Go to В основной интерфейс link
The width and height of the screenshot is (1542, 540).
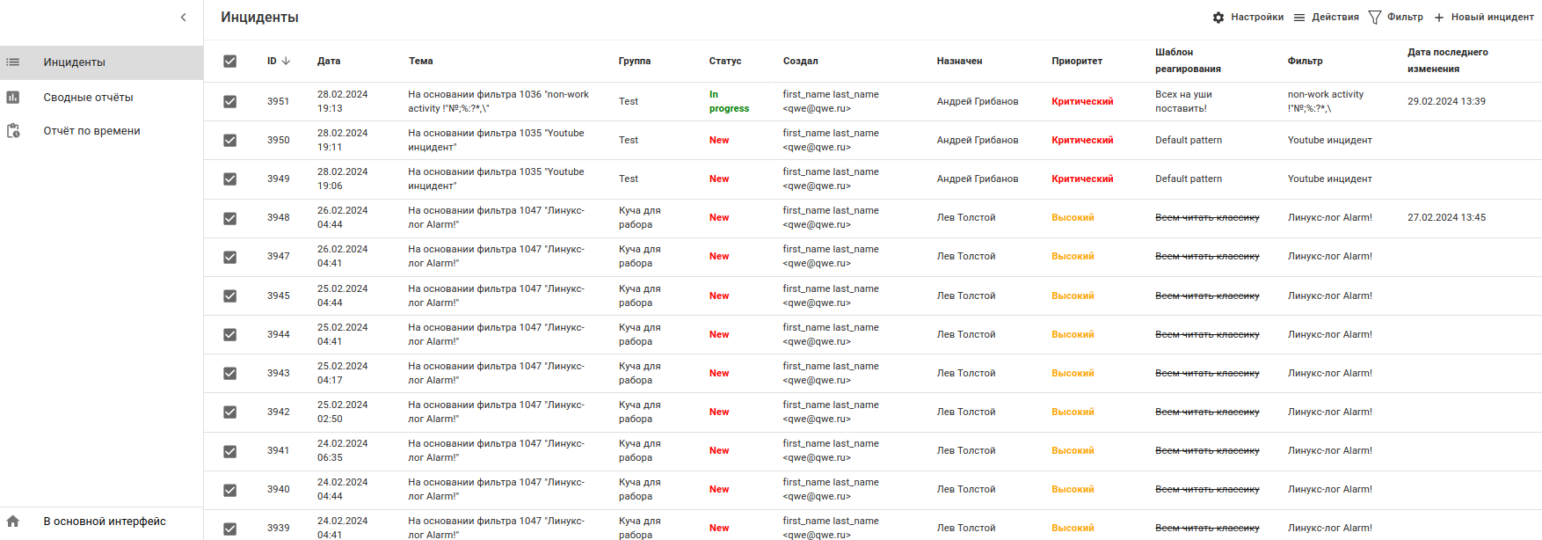point(105,522)
